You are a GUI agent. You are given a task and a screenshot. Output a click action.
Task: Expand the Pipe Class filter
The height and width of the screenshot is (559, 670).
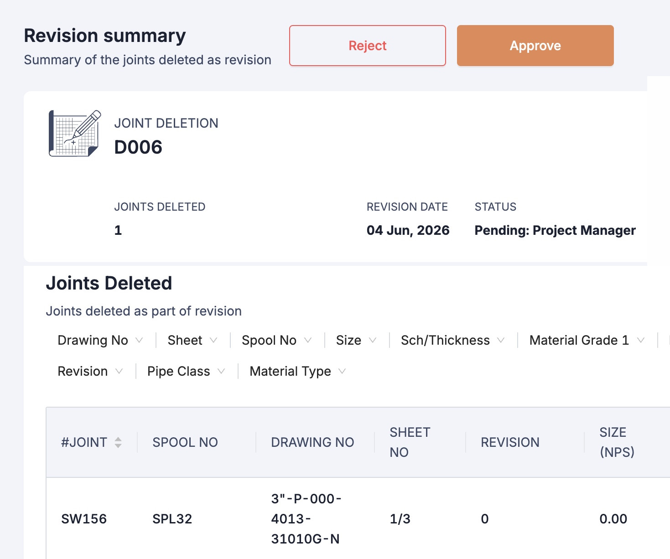coord(186,371)
